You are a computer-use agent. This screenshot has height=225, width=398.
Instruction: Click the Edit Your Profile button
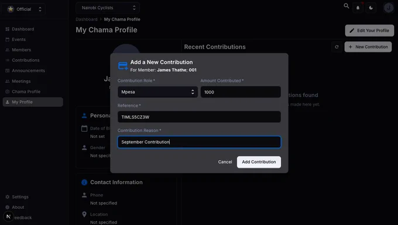click(369, 30)
